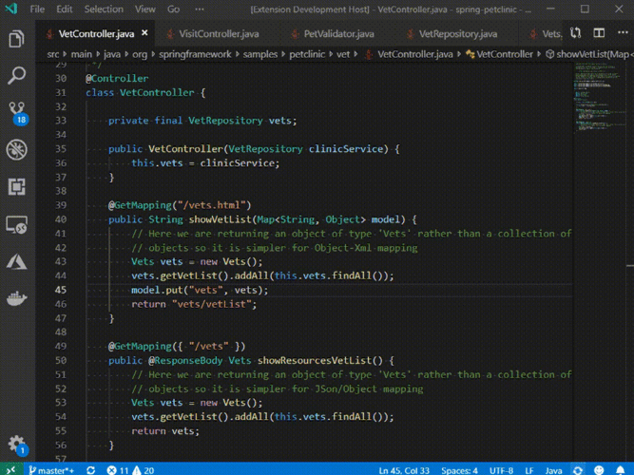This screenshot has width=634, height=475.
Task: Click on 'showVetList' method name
Action: pyautogui.click(x=221, y=219)
